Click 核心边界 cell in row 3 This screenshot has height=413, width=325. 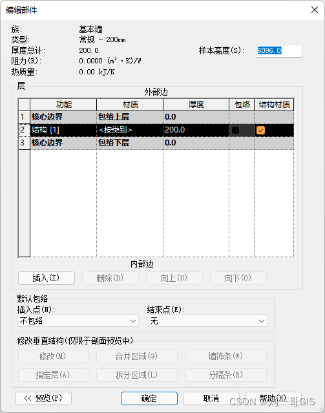click(63, 143)
